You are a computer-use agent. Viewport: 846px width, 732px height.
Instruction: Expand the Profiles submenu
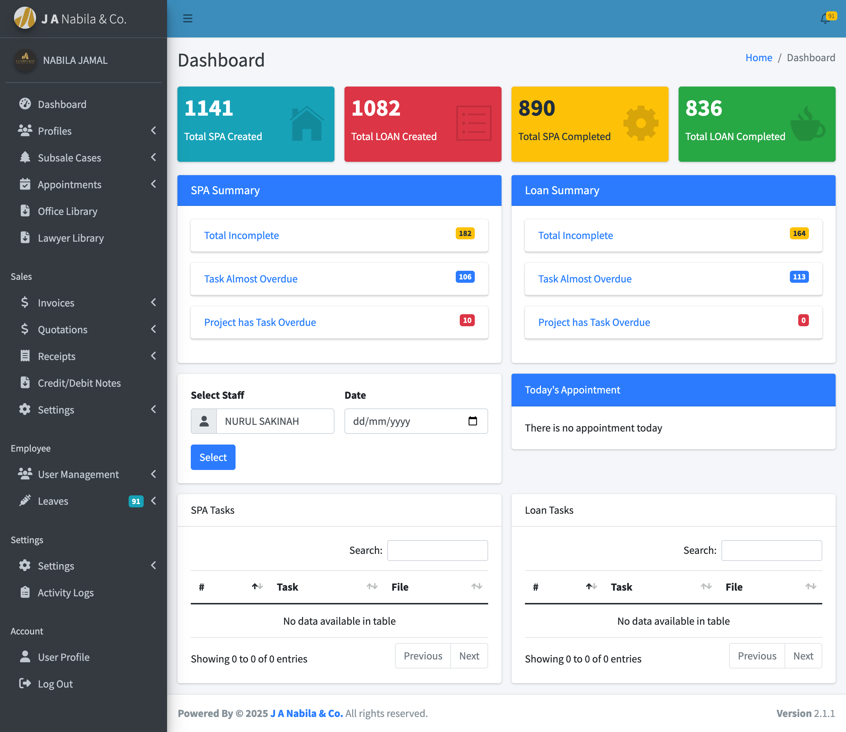coord(153,131)
